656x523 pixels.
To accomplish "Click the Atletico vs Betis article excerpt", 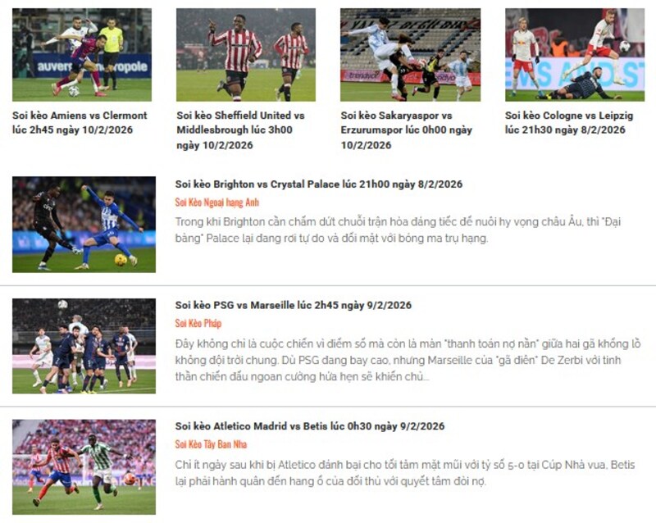I will [405, 473].
